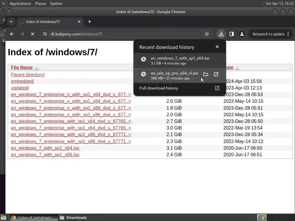Screen dimensions: 295x221
Task: Select en_win_xp_pro_x64_vl.iso download entry
Action: (180, 75)
